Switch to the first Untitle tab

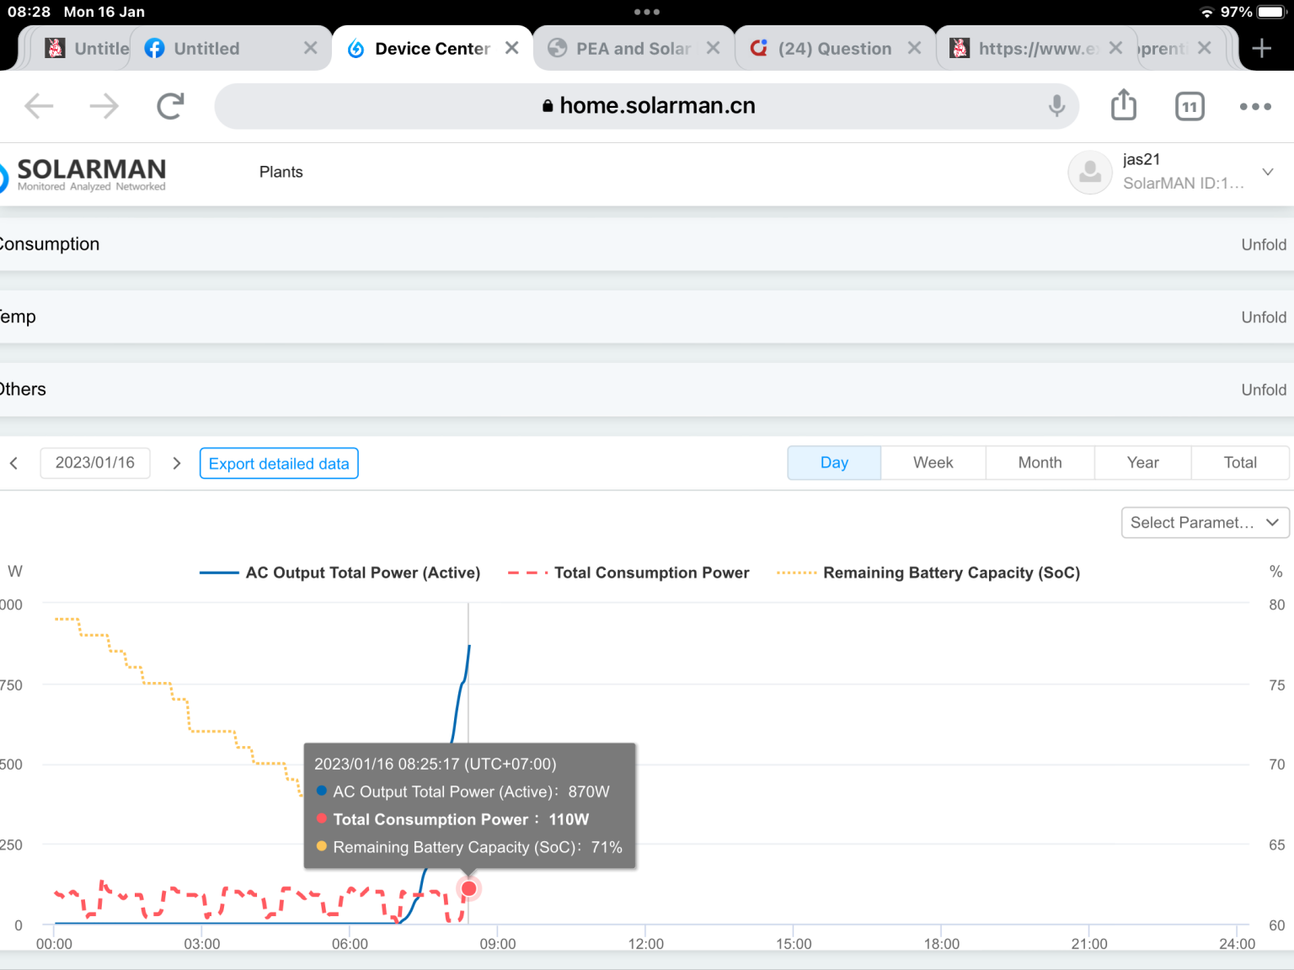pyautogui.click(x=88, y=49)
